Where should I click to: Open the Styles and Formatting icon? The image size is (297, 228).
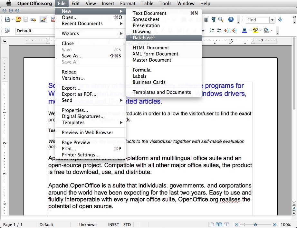[7, 30]
